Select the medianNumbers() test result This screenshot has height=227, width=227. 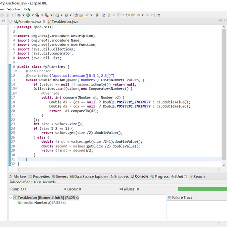42,203
